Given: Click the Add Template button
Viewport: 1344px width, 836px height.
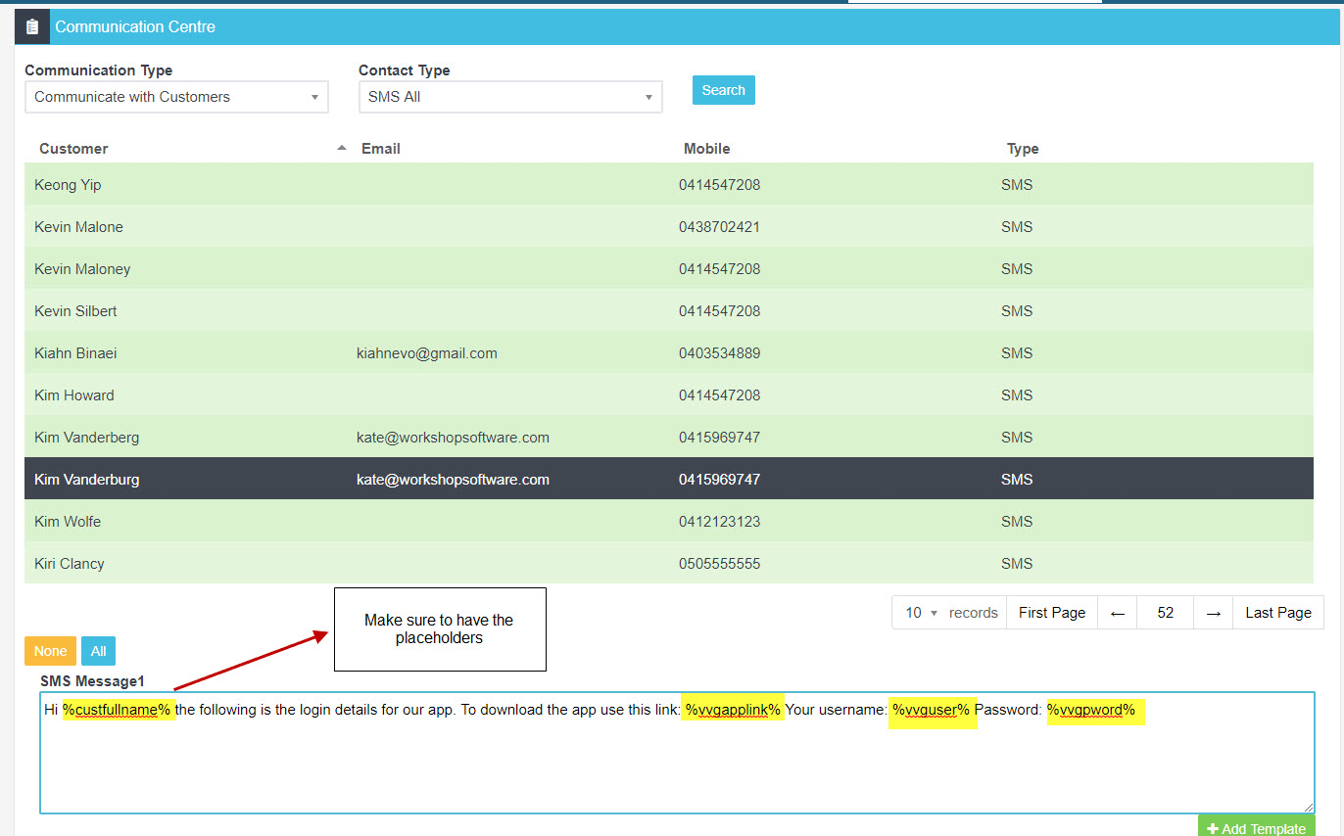Looking at the screenshot, I should click(1257, 827).
